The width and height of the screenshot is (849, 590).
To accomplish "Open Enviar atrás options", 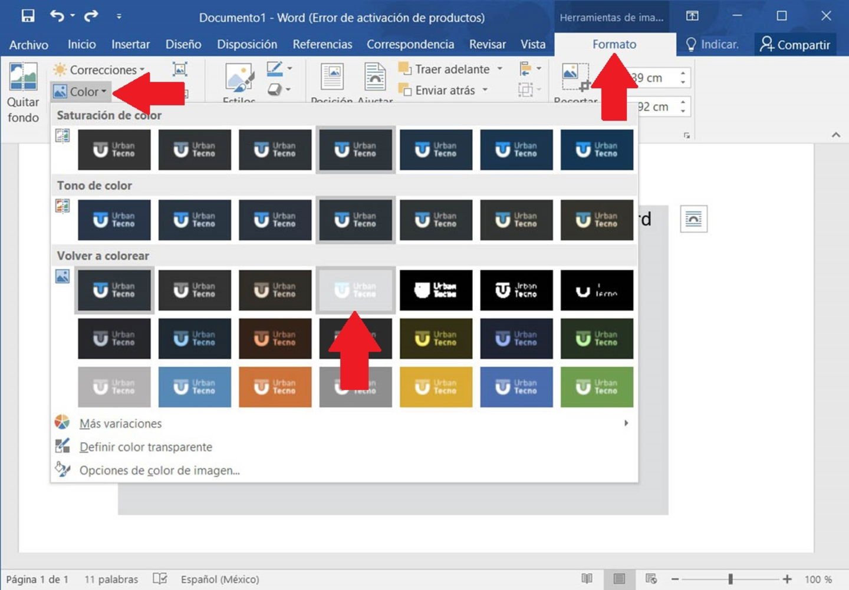I will pos(485,90).
